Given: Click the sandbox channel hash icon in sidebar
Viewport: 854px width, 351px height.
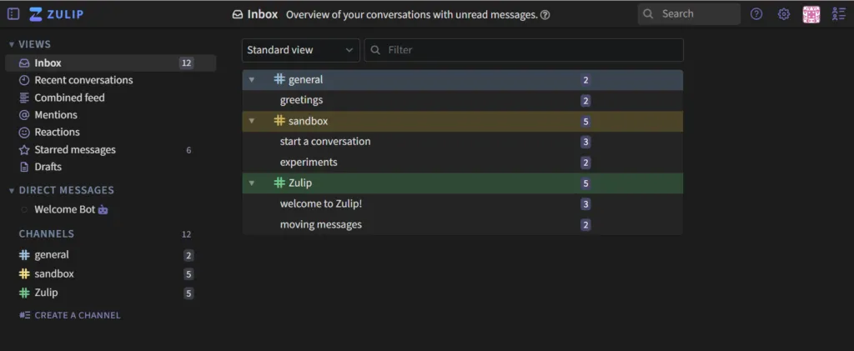Looking at the screenshot, I should (24, 273).
